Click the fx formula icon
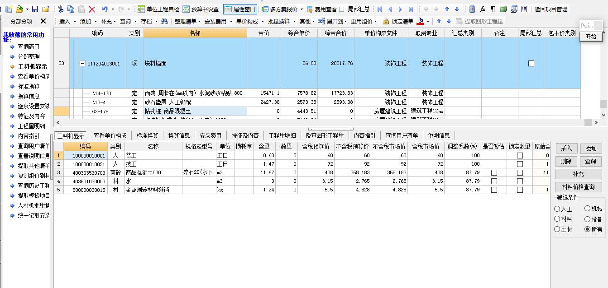This screenshot has height=288, width=608. 483,9
